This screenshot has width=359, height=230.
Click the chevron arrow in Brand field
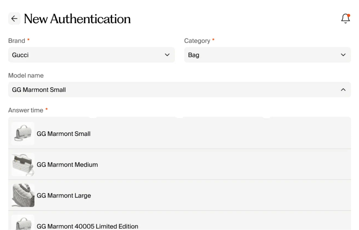[x=167, y=55]
